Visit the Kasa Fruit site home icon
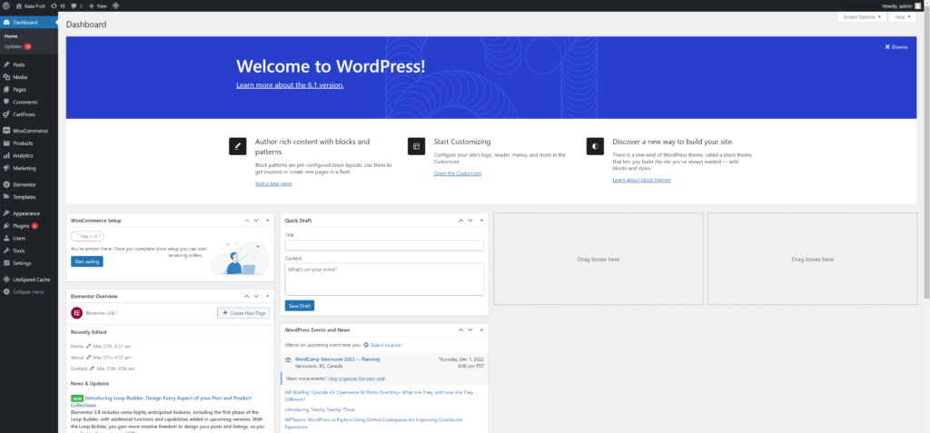Viewport: 930px width, 433px height. [x=20, y=5]
